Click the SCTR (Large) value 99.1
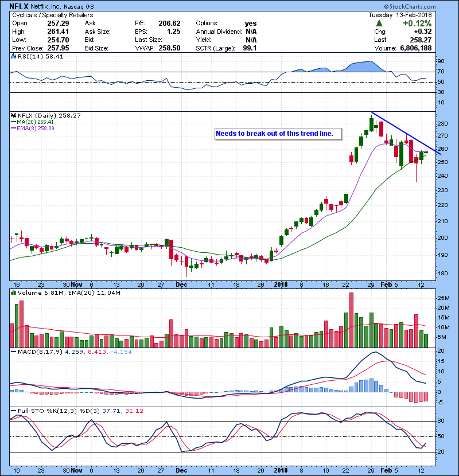 coord(250,48)
